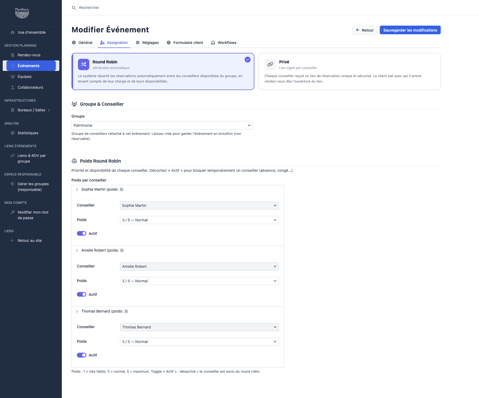Switch to the Réglages tab
Viewport: 479px width, 398px height.
point(147,43)
